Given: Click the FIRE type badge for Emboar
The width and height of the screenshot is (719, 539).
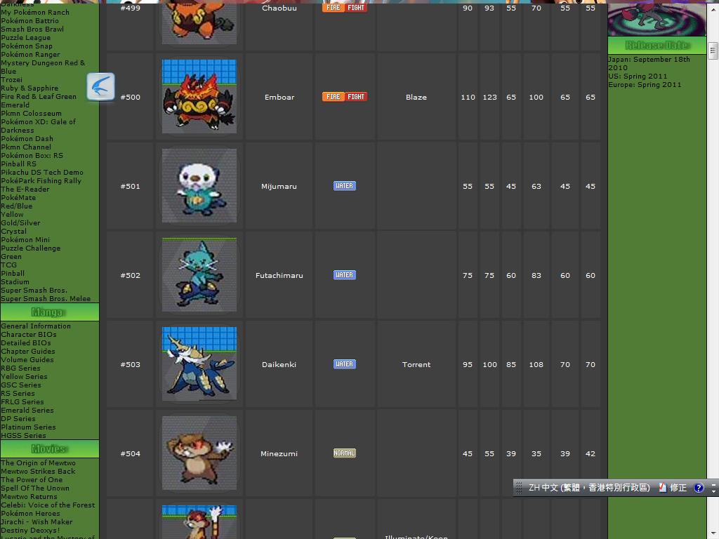Looking at the screenshot, I should coord(334,97).
